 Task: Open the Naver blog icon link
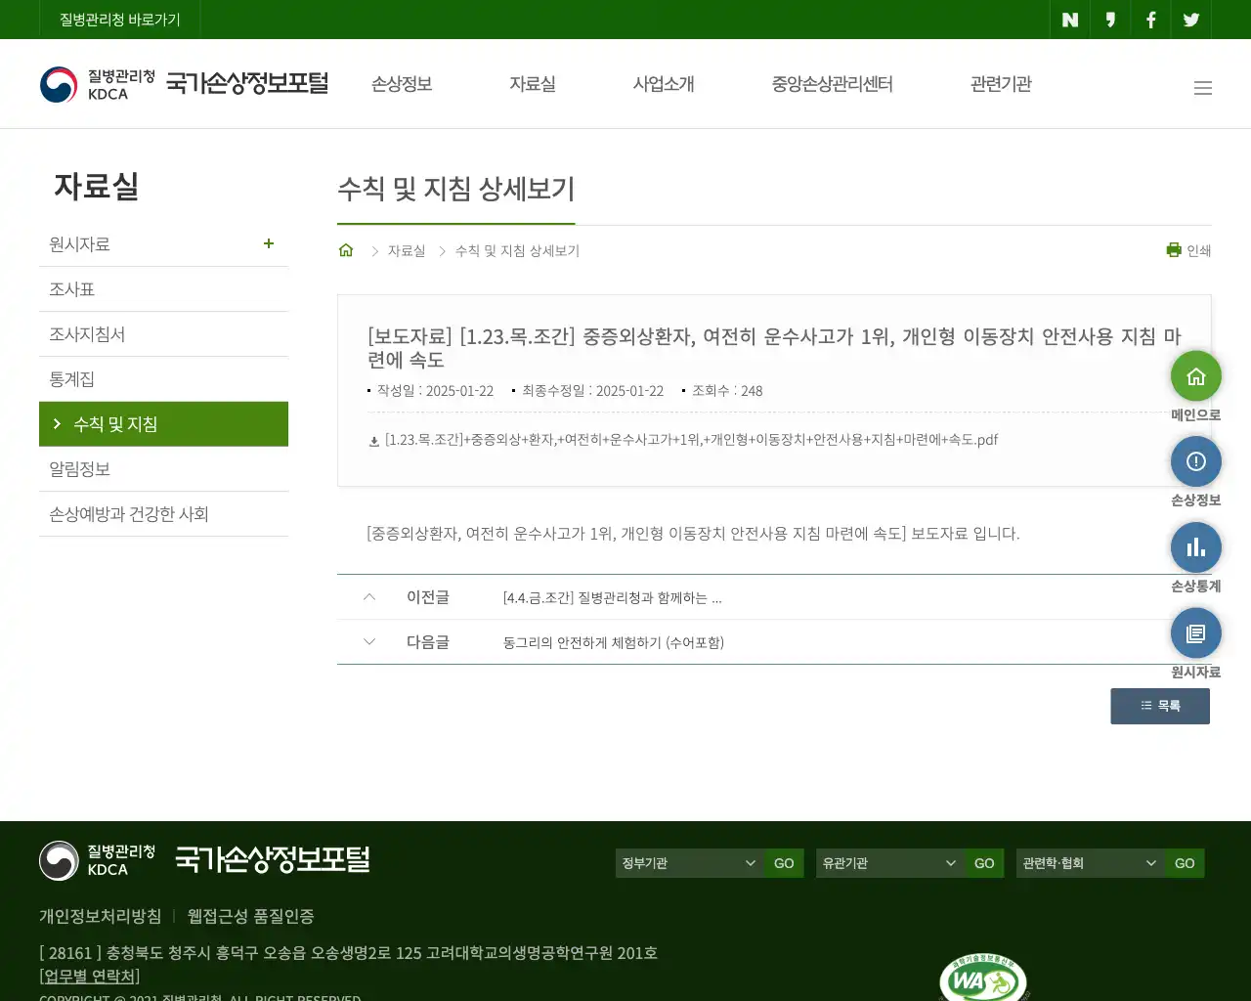[x=1070, y=20]
